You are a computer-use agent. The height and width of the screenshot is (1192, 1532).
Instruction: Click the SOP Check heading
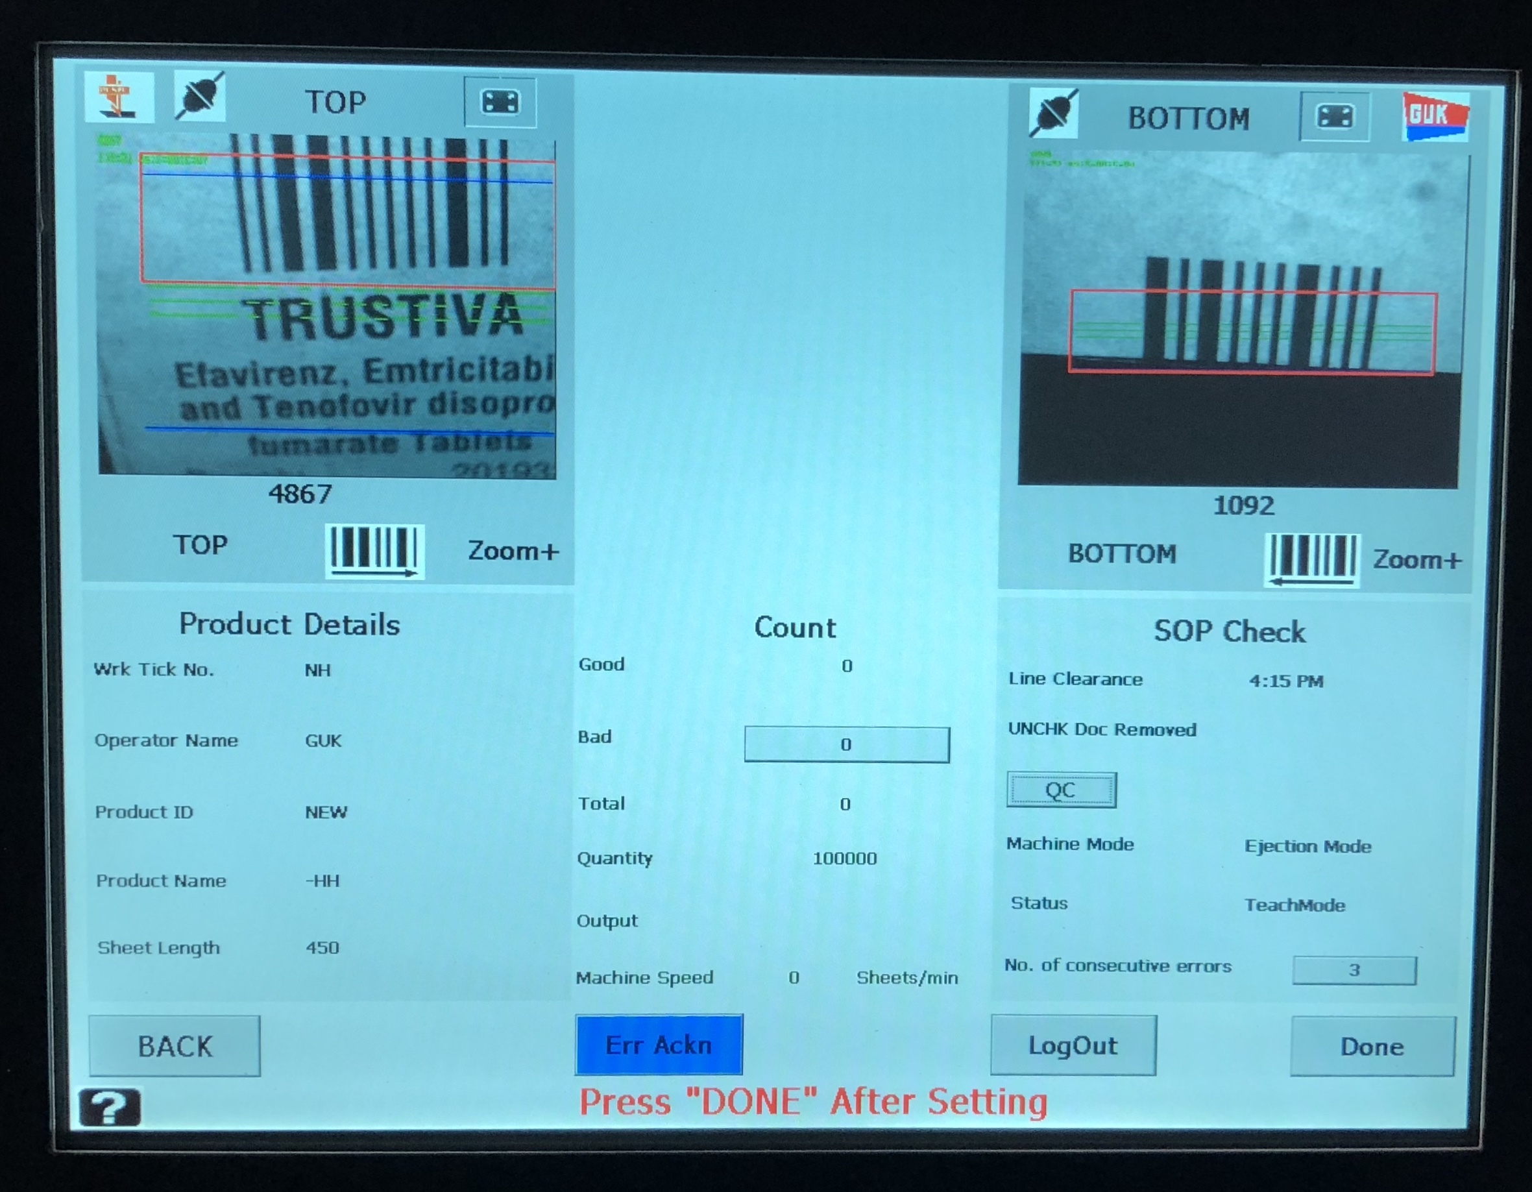pos(1230,631)
